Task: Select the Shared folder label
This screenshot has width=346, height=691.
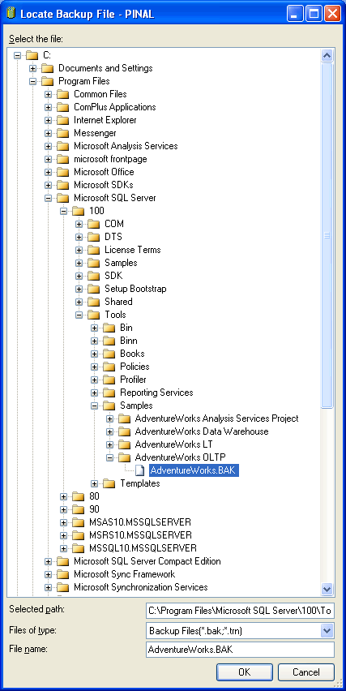Action: (x=118, y=302)
